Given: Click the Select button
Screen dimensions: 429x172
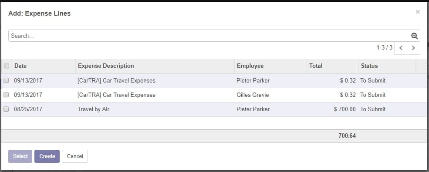Looking at the screenshot, I should (x=20, y=156).
